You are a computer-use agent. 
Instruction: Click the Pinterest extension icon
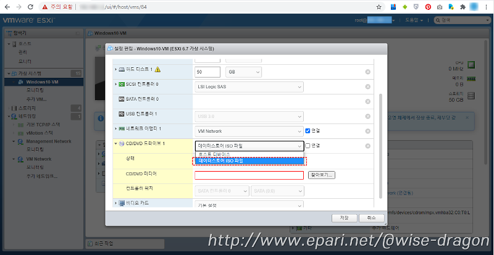(428, 7)
